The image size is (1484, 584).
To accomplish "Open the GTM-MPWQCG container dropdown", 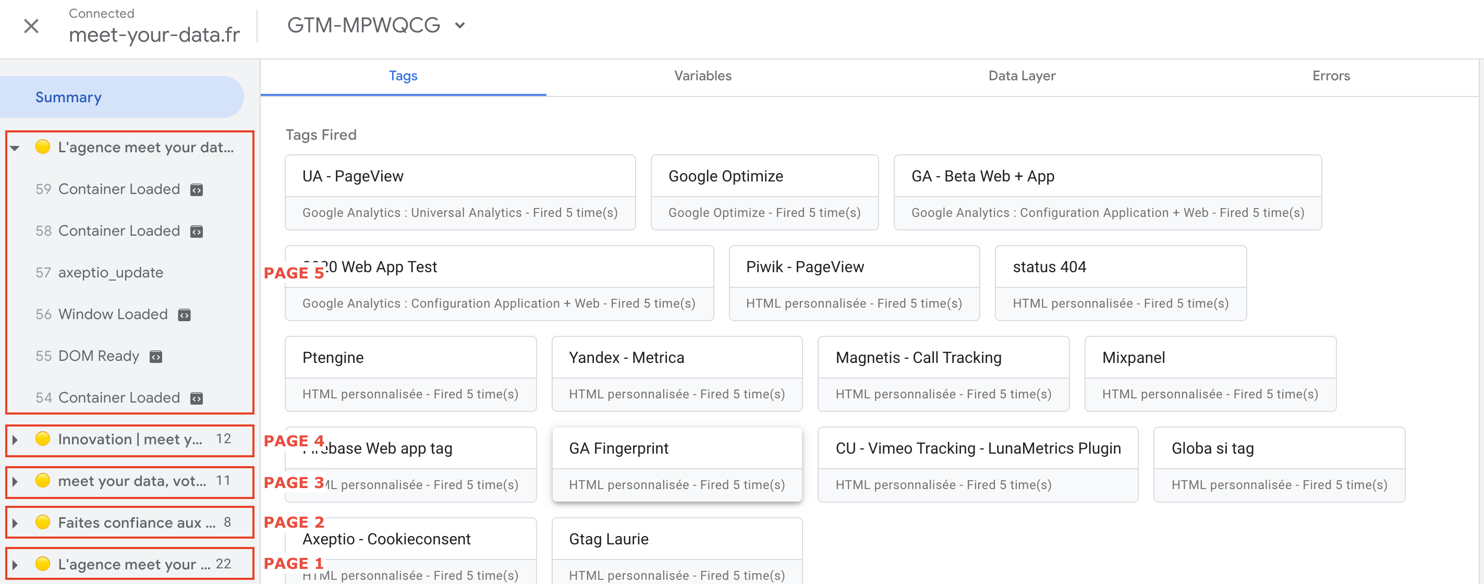I will pos(377,25).
